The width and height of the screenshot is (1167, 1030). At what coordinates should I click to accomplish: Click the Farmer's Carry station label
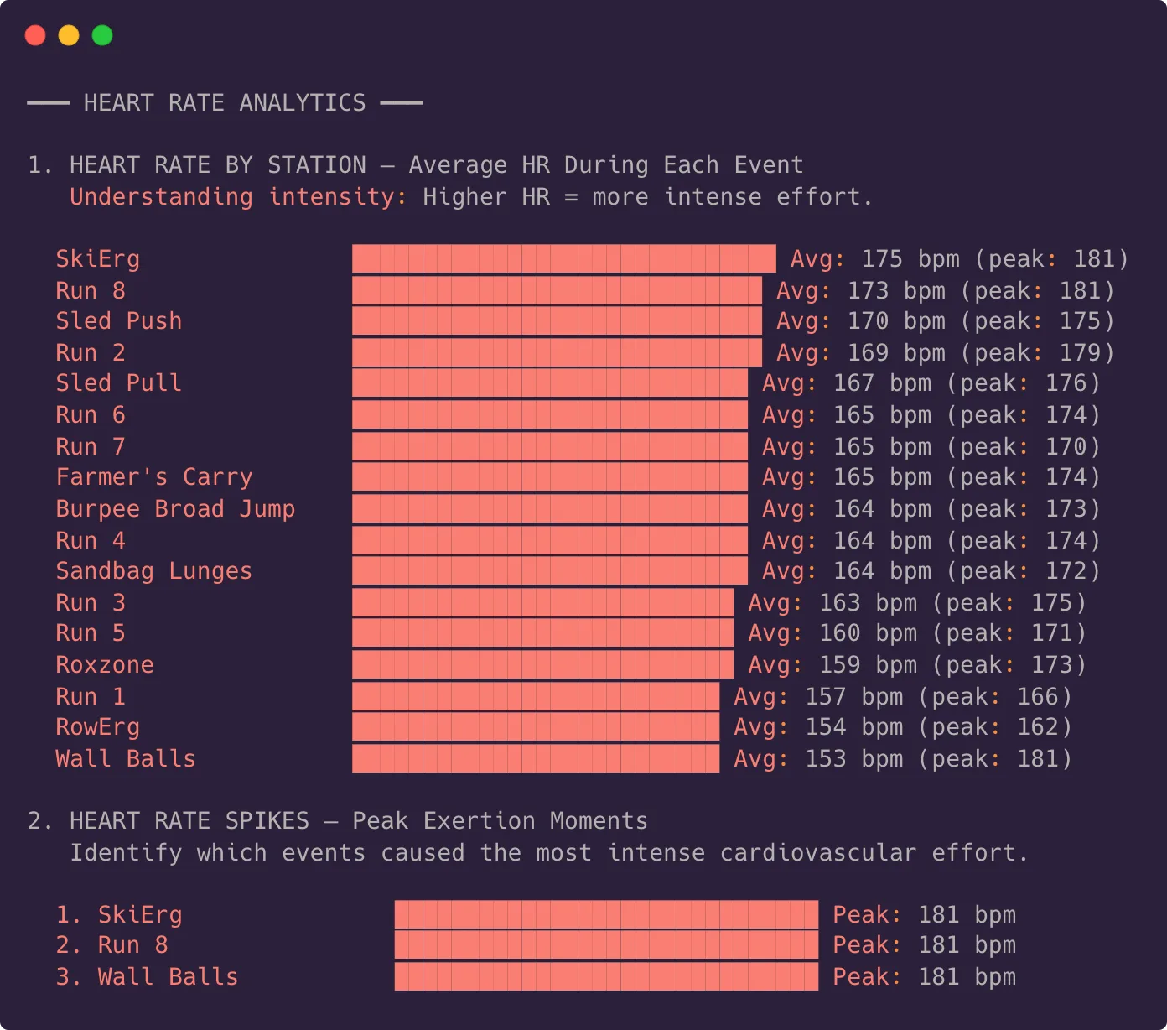154,477
